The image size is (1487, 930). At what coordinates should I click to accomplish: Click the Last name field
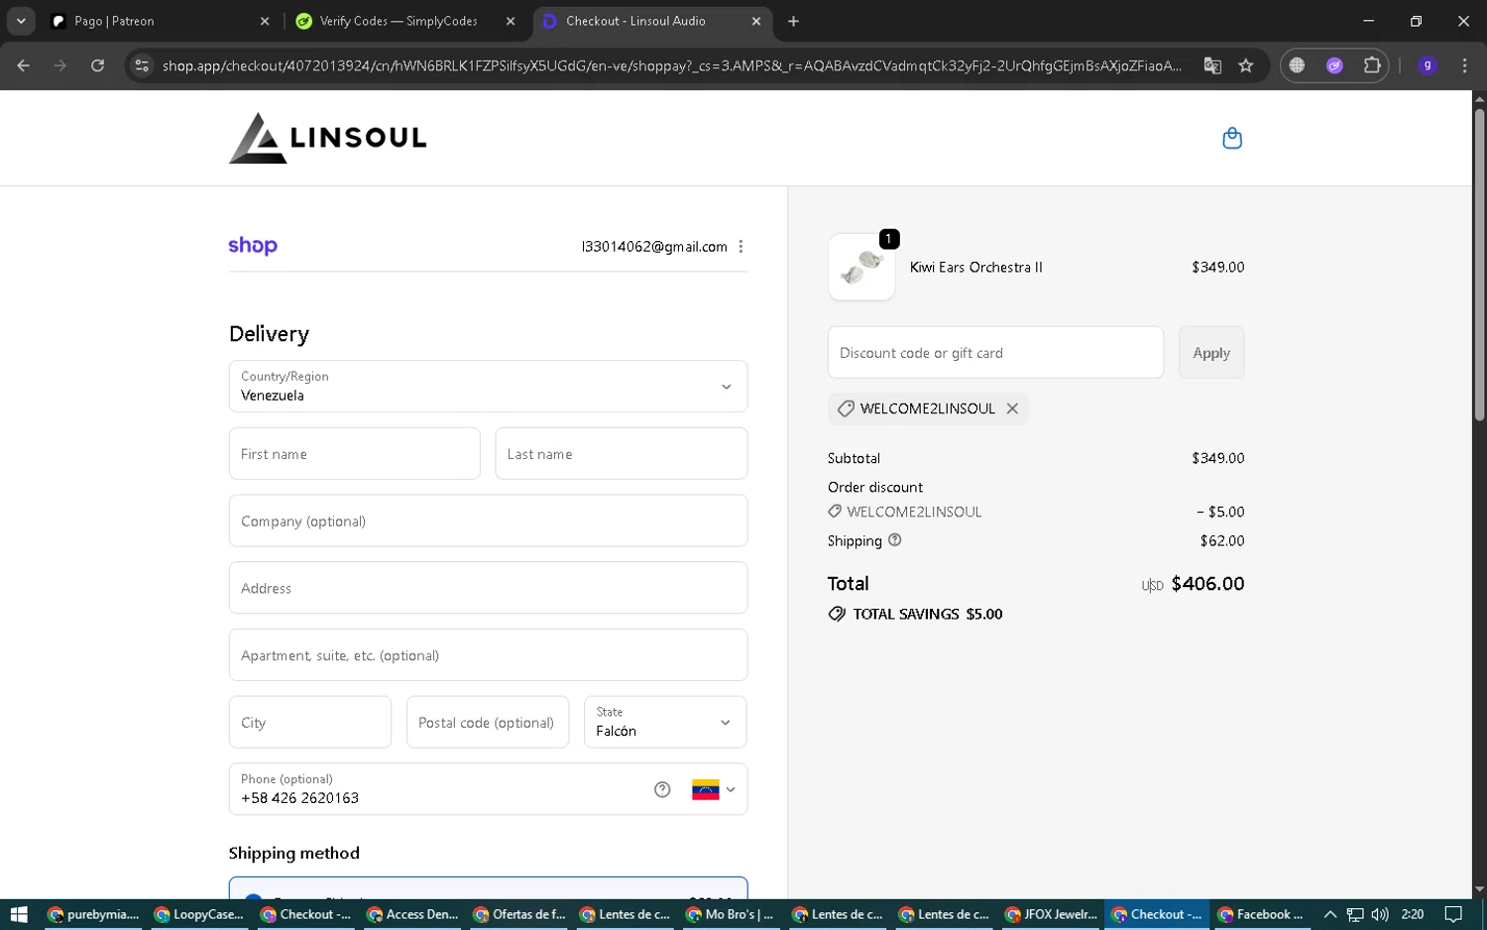coord(621,454)
